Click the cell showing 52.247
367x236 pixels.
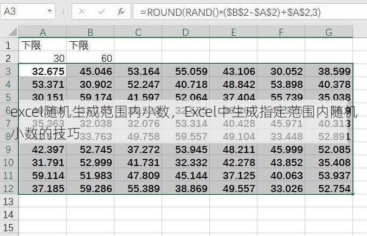point(138,84)
